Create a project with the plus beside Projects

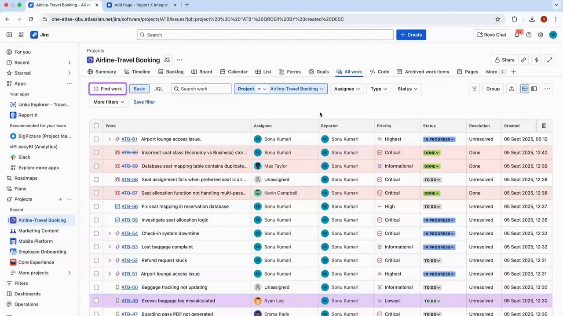60,199
